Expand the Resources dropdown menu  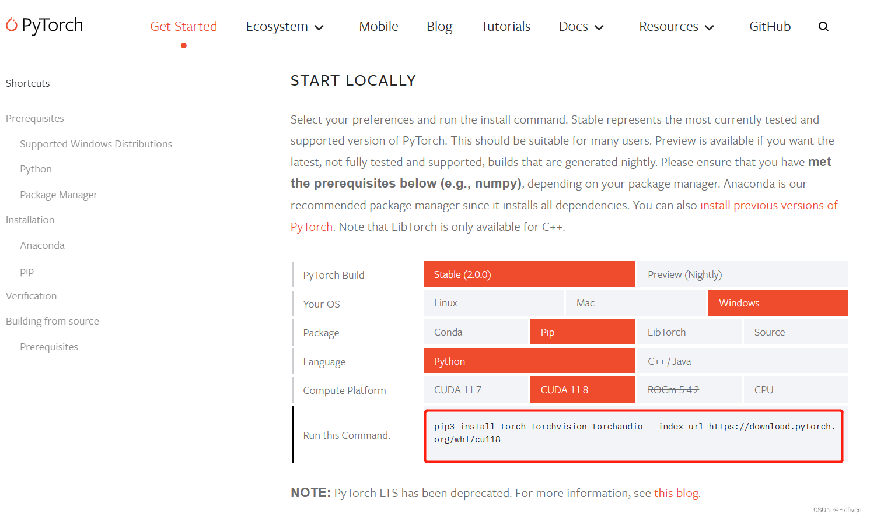(676, 27)
